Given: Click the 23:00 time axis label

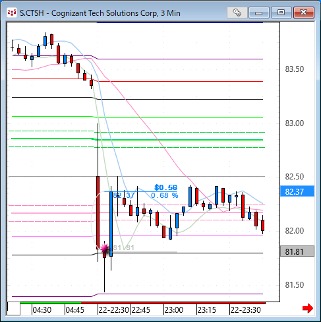Looking at the screenshot, I should coord(174,310).
